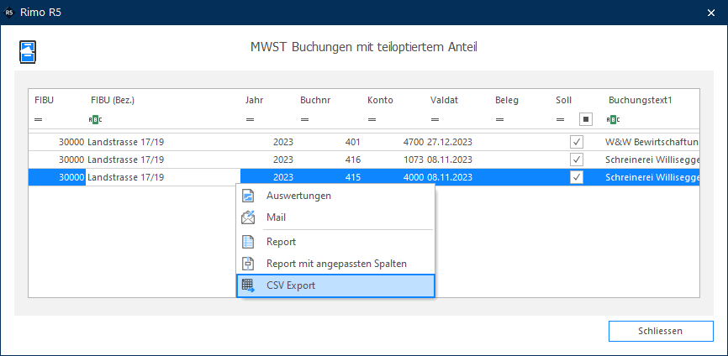Click the Schliessen button

tap(661, 331)
